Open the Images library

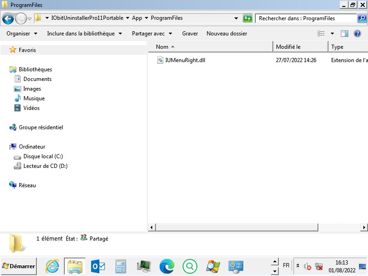[32, 89]
